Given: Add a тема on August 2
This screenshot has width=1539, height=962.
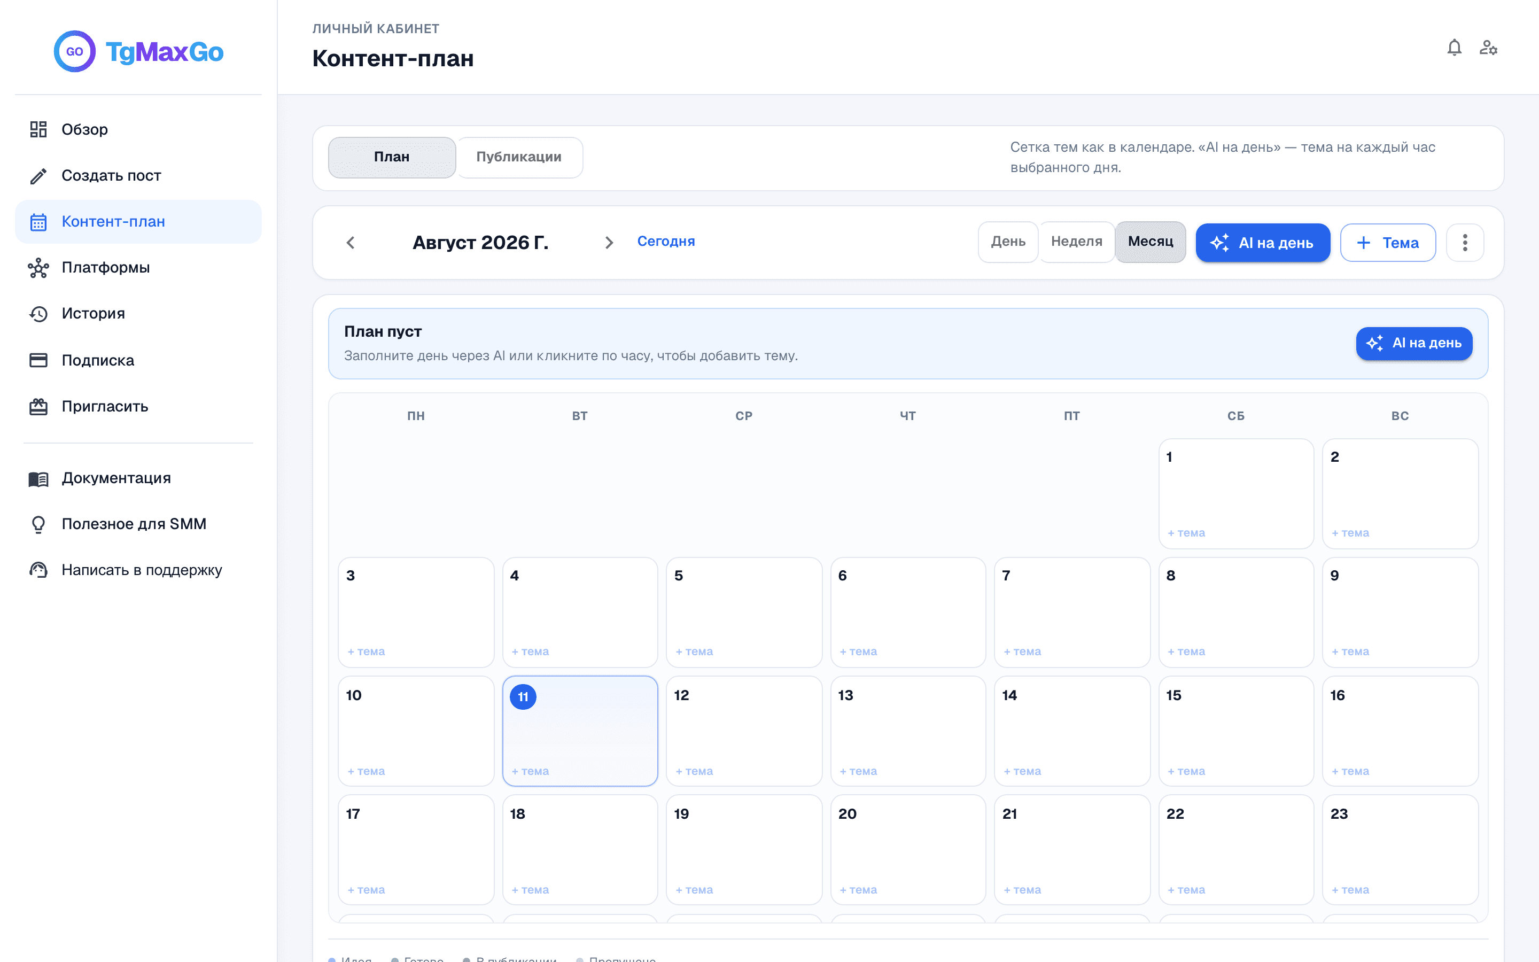Looking at the screenshot, I should tap(1350, 533).
